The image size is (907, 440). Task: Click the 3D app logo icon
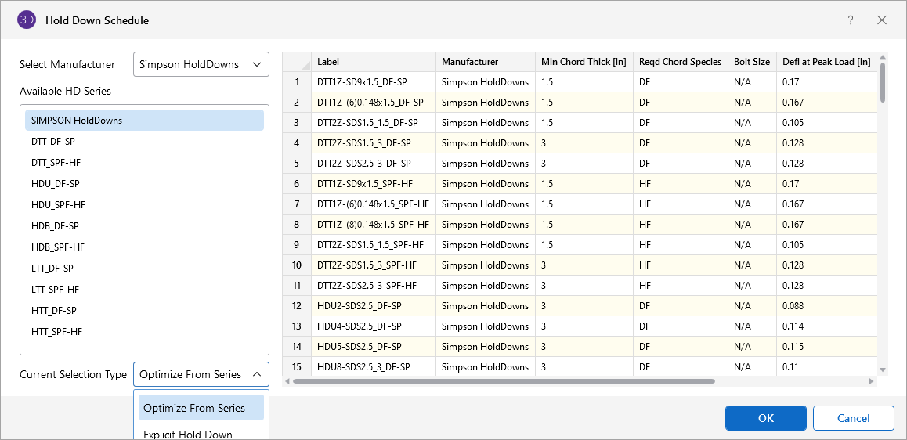[27, 20]
